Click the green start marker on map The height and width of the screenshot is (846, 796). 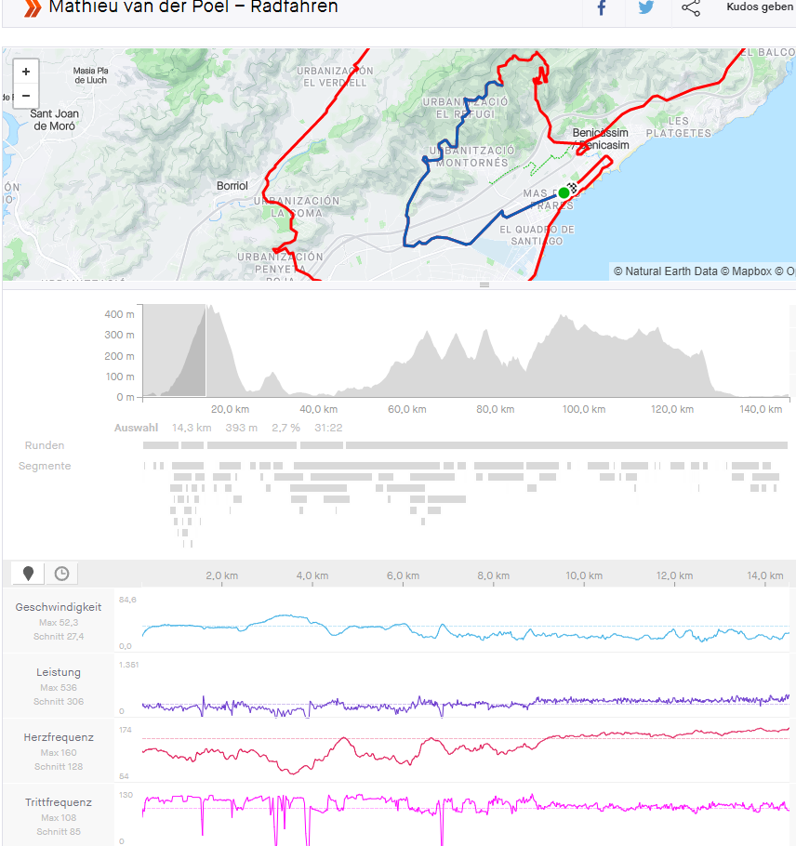tap(564, 192)
